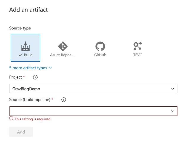
Task: Pick the GitHub octocat icon
Action: [x=100, y=46]
